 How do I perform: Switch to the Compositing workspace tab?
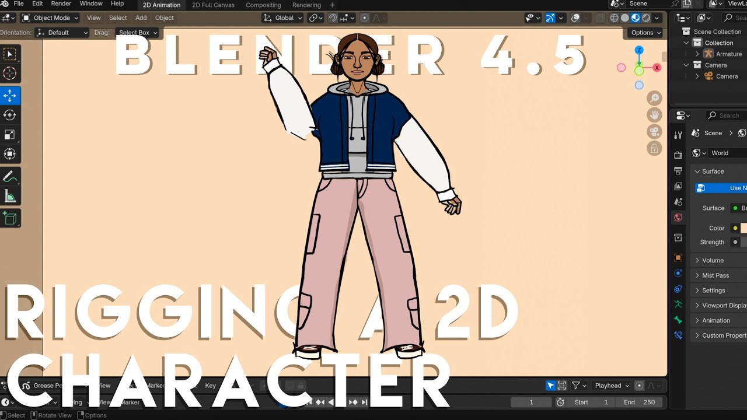coord(263,5)
